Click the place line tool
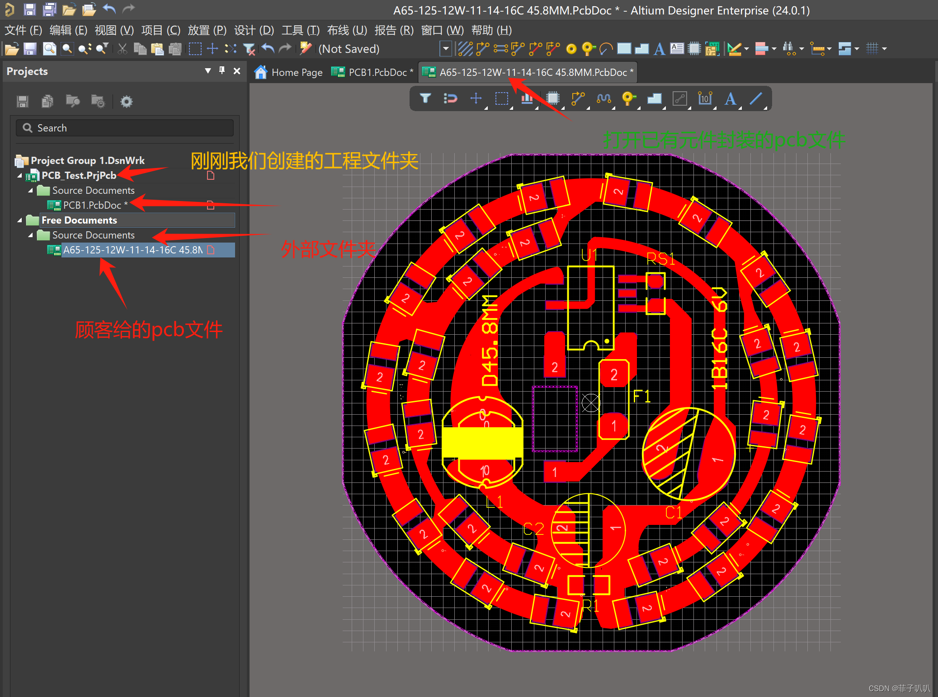 tap(755, 98)
